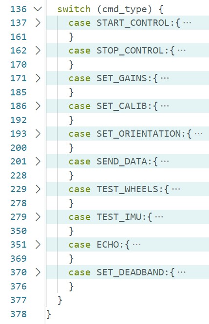Expand the SET_DEADBAND case chevron
The height and width of the screenshot is (324, 209).
click(38, 272)
